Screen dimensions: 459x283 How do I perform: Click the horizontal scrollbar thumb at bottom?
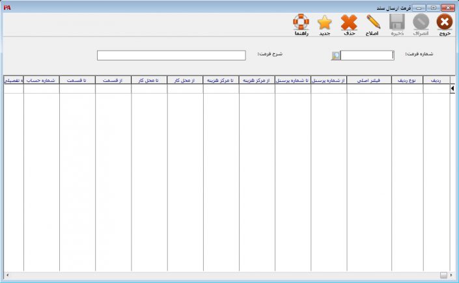443,275
